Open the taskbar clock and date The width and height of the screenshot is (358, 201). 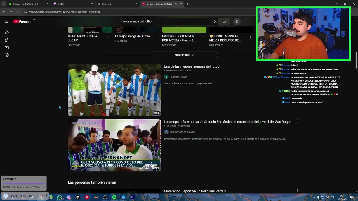coord(342,197)
